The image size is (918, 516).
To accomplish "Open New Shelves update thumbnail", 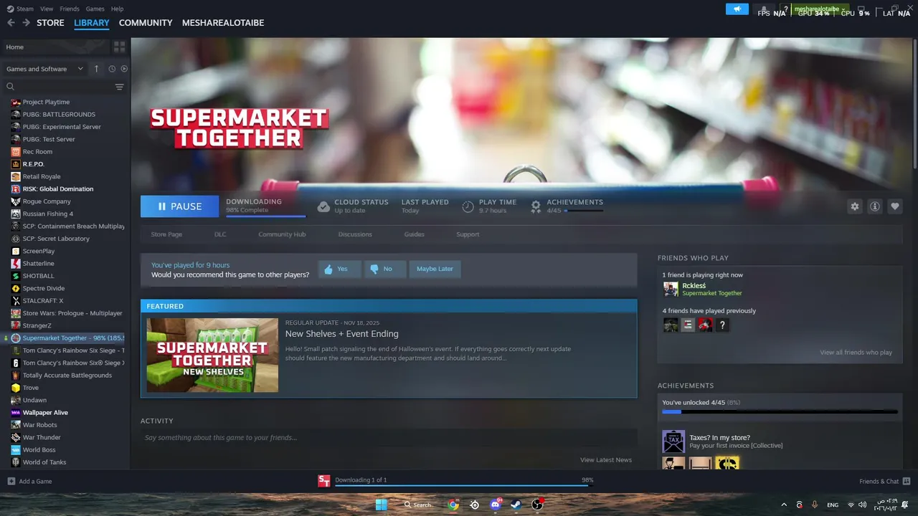I will 212,355.
